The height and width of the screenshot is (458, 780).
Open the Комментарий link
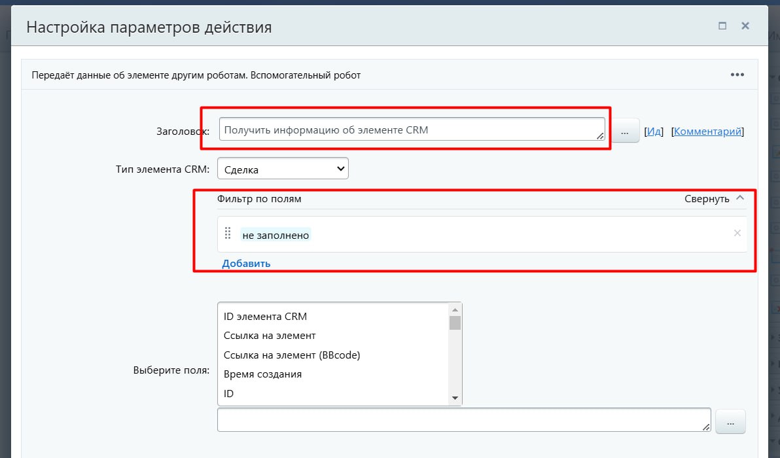coord(708,132)
